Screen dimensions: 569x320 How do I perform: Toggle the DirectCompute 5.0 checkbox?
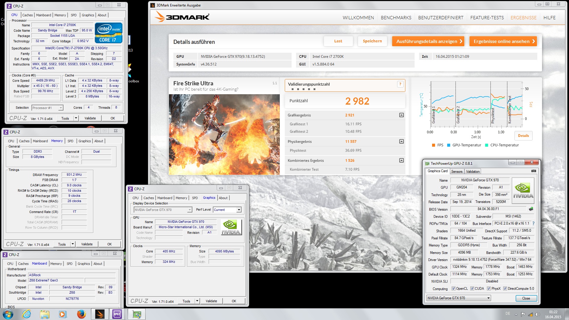tap(505, 289)
